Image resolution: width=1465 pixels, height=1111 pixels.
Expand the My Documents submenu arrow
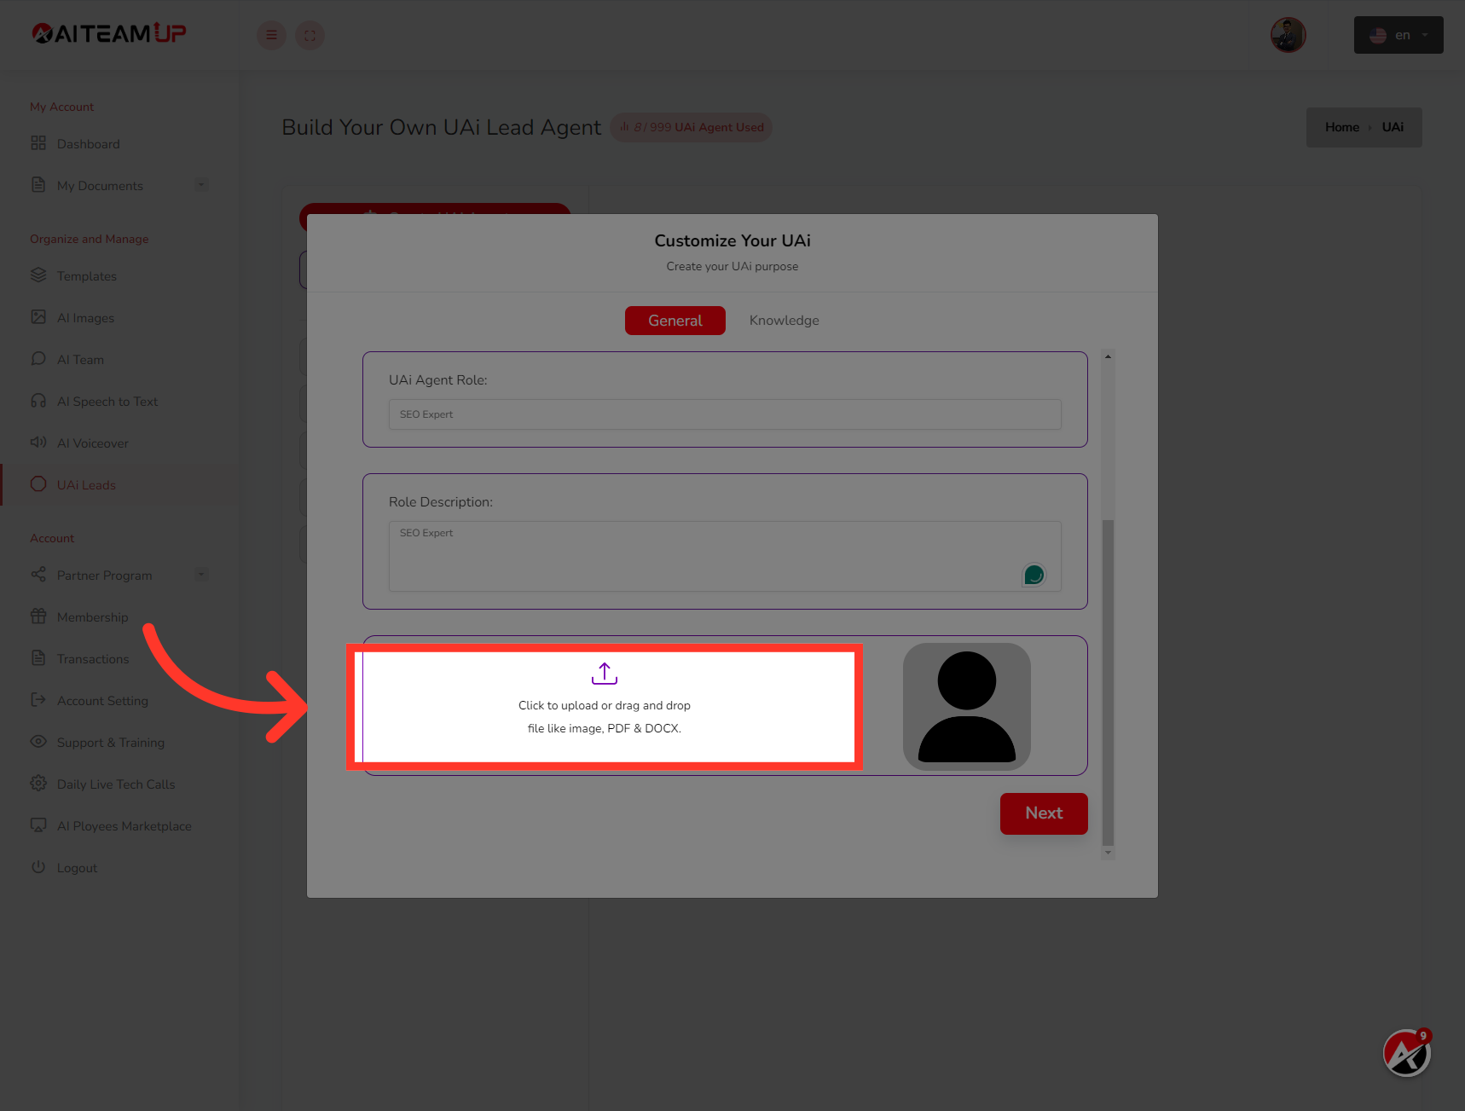[x=201, y=185]
